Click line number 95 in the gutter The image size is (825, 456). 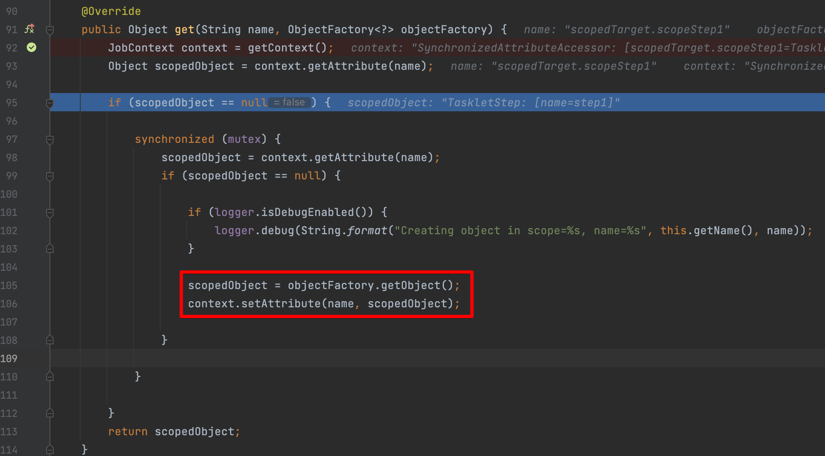coord(12,103)
